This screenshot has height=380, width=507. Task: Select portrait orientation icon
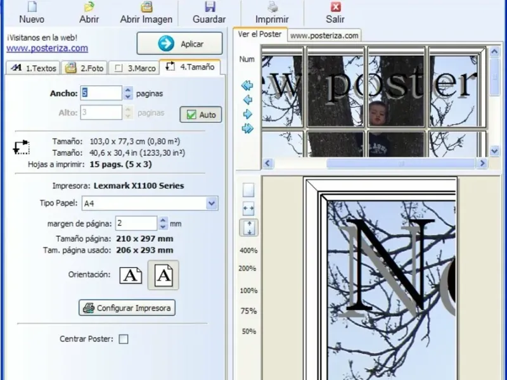tap(164, 275)
